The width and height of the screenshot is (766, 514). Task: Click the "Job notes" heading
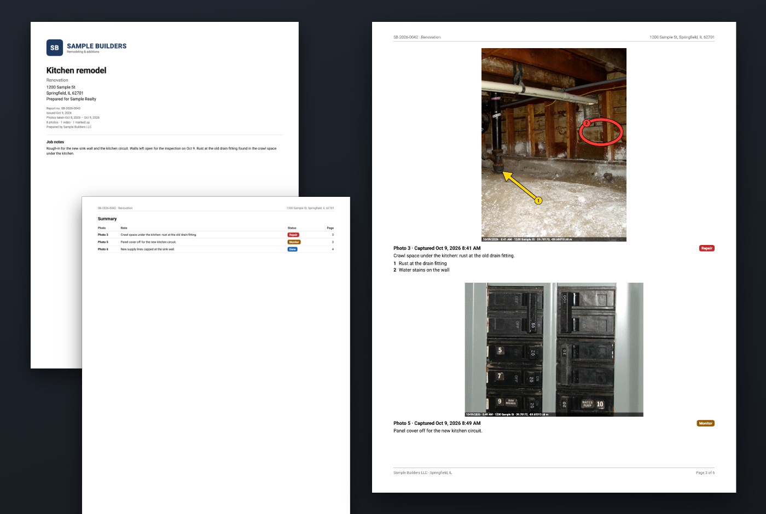pos(55,142)
